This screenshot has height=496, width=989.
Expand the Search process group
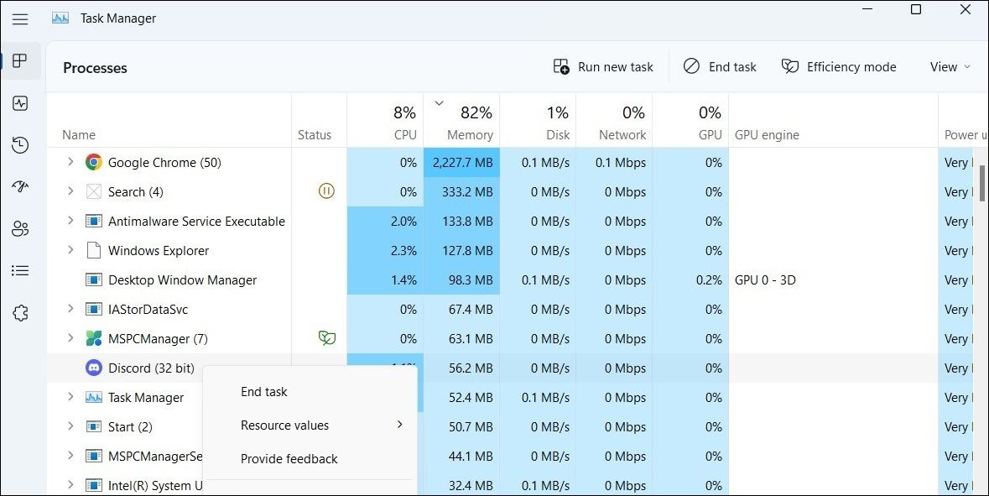70,191
